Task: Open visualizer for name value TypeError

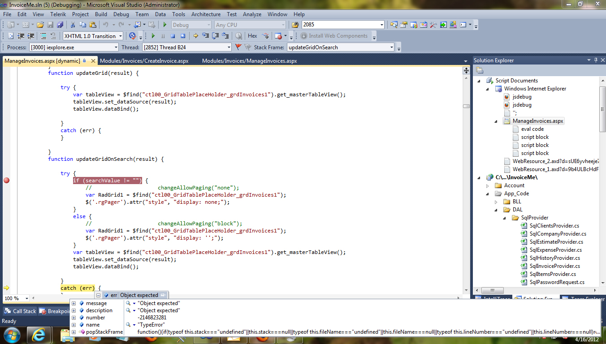Action: tap(128, 325)
